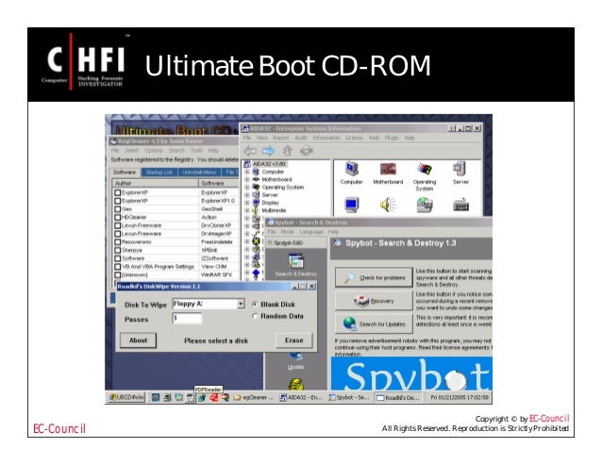This screenshot has width=602, height=465.
Task: Check the first ExplorerXP row checkbox
Action: click(118, 192)
